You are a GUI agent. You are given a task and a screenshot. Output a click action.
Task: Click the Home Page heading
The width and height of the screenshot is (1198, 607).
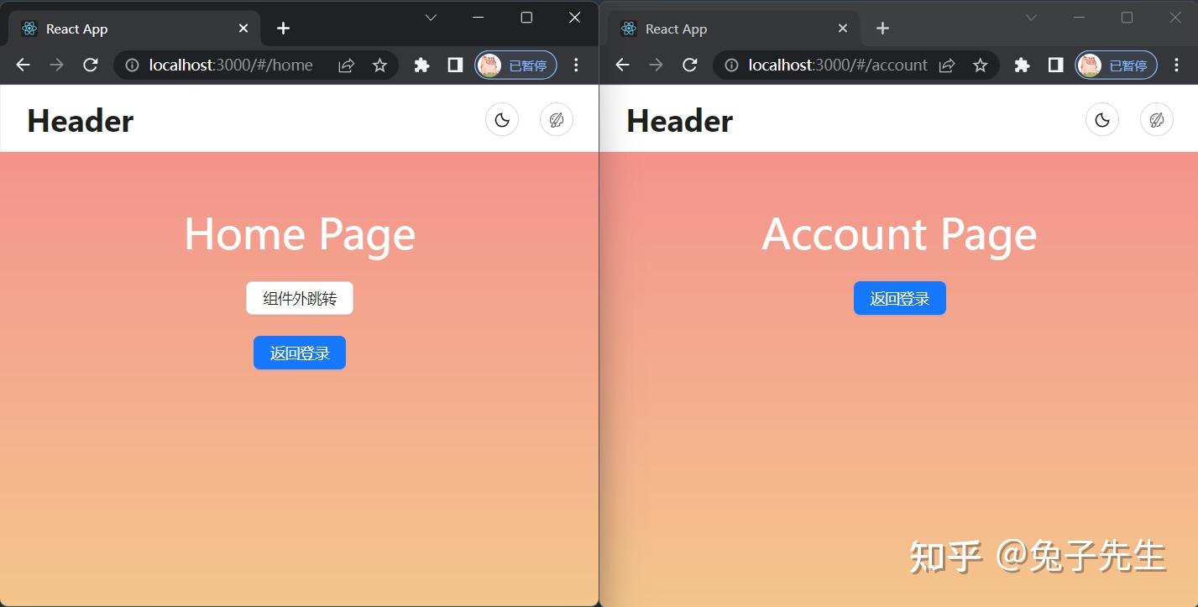point(300,233)
